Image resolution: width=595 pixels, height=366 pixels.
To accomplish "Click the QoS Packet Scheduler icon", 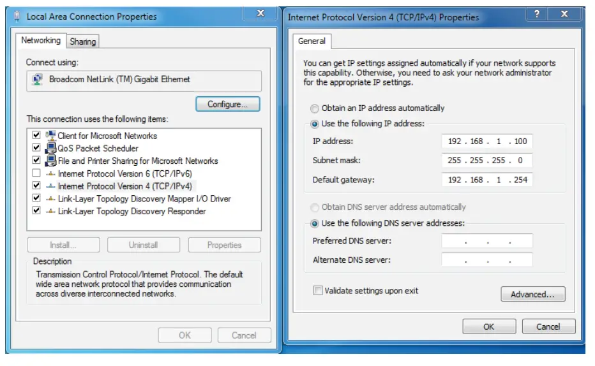I will point(50,148).
